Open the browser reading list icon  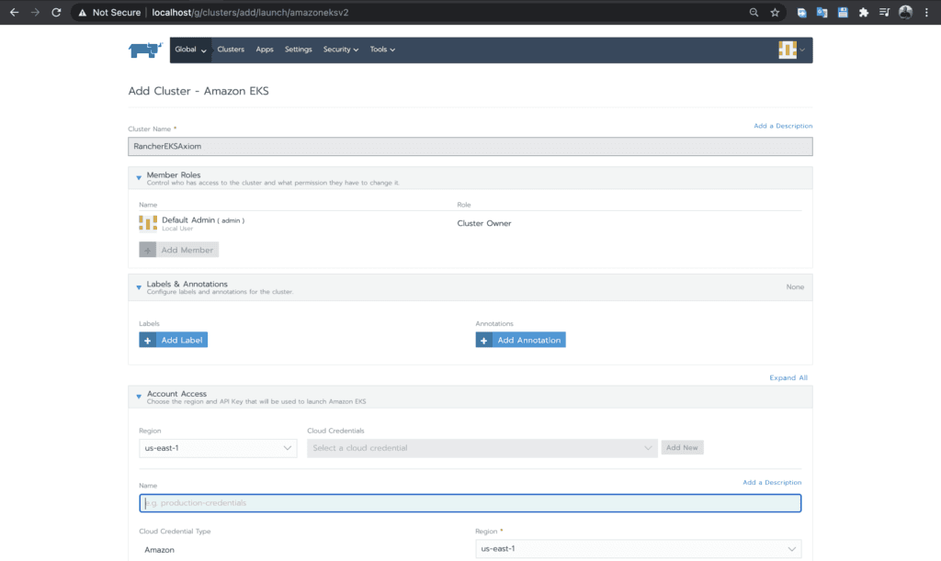884,12
